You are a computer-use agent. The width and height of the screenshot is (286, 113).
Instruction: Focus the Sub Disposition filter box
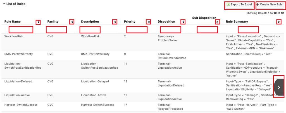pos(207,30)
